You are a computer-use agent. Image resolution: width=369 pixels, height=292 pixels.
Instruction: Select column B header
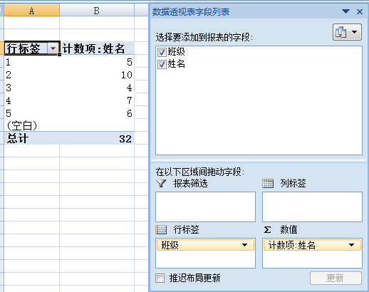click(97, 10)
